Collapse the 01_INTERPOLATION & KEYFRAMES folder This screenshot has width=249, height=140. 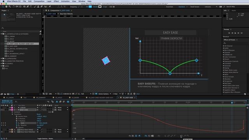point(2,34)
